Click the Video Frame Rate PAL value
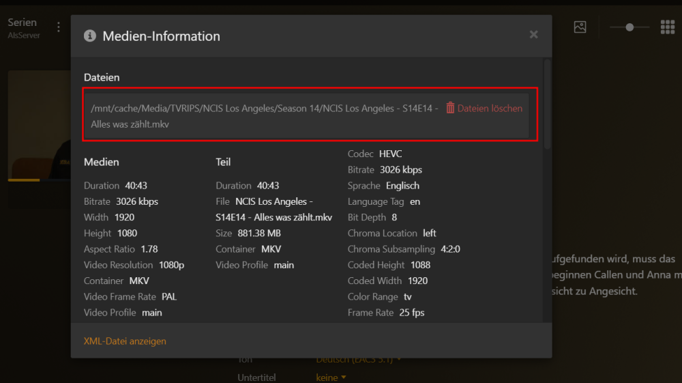 pos(168,297)
